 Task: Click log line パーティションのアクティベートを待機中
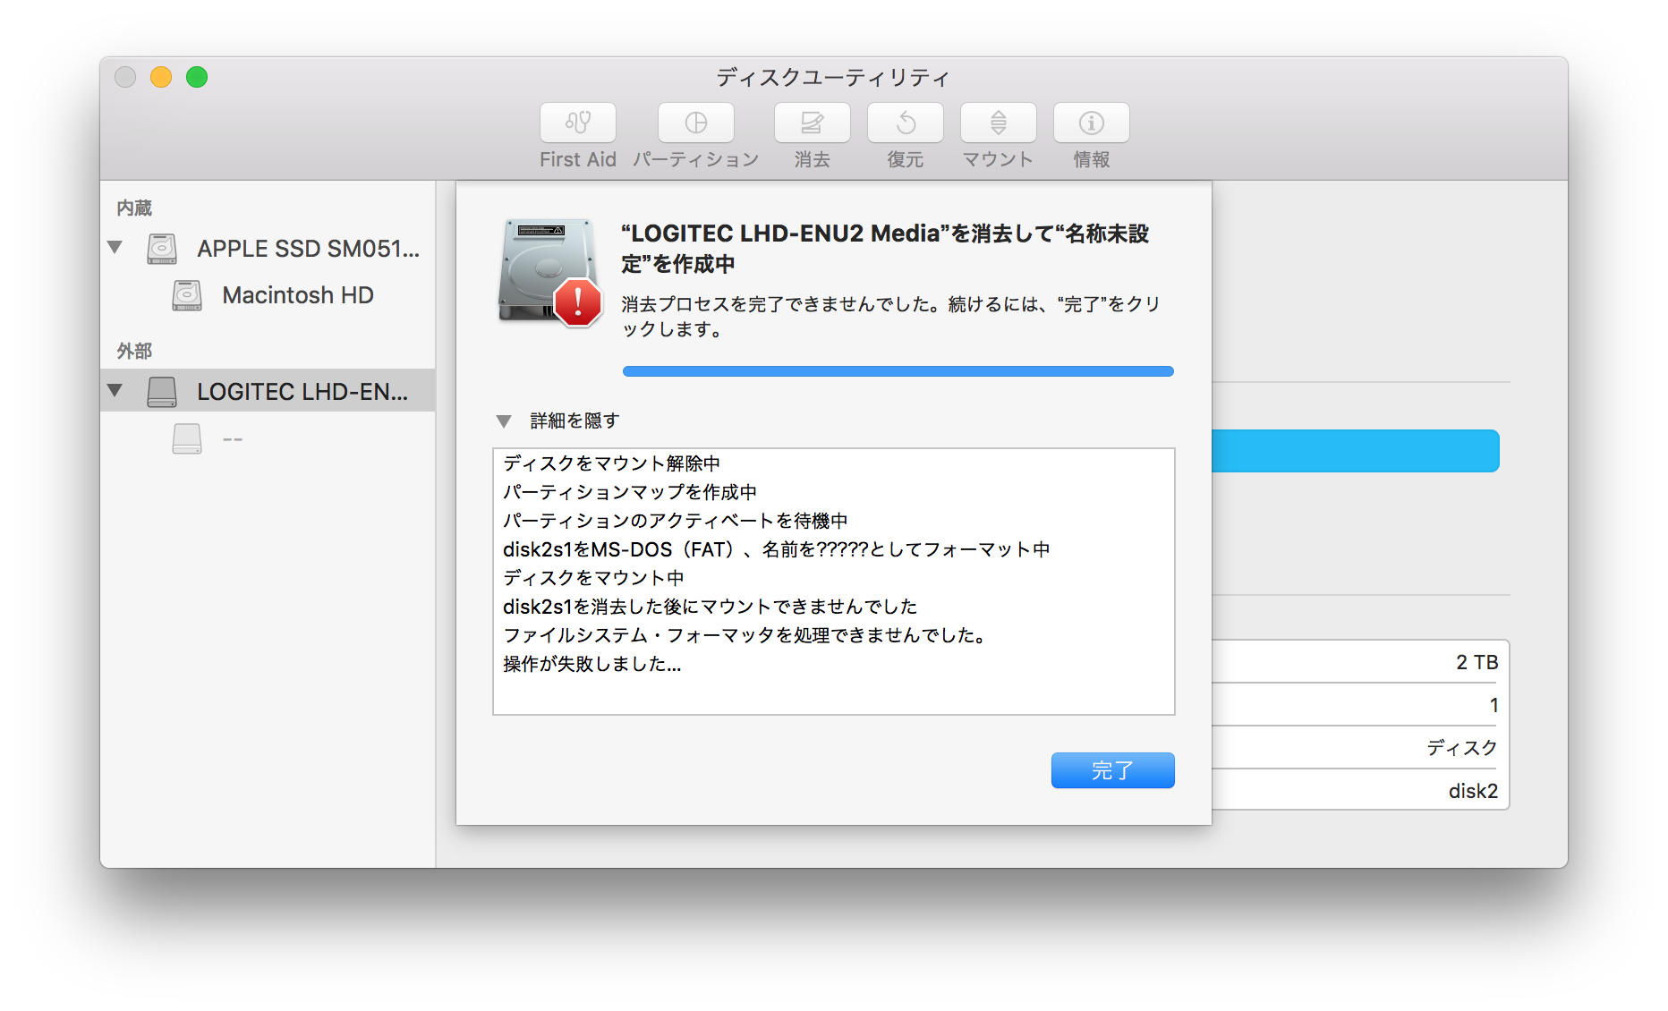tap(676, 521)
